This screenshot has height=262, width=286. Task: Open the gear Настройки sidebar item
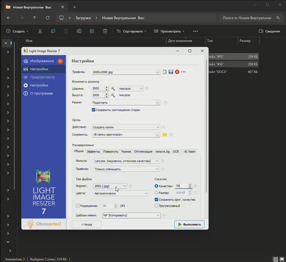(43, 85)
